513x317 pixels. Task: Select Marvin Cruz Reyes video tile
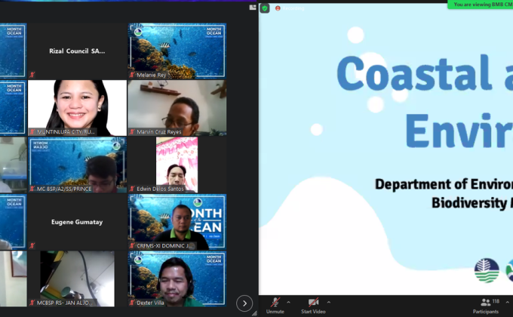[177, 108]
